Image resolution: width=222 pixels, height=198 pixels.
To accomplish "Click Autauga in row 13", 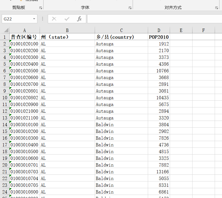I will coord(121,118).
